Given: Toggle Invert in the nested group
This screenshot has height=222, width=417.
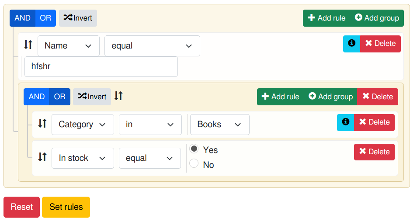Looking at the screenshot, I should pyautogui.click(x=92, y=97).
